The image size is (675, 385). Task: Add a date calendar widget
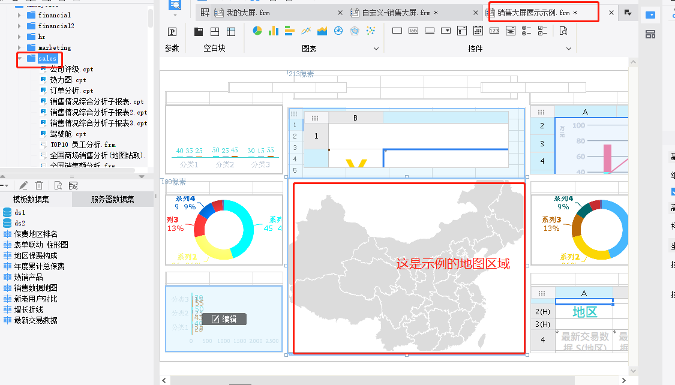(x=478, y=31)
